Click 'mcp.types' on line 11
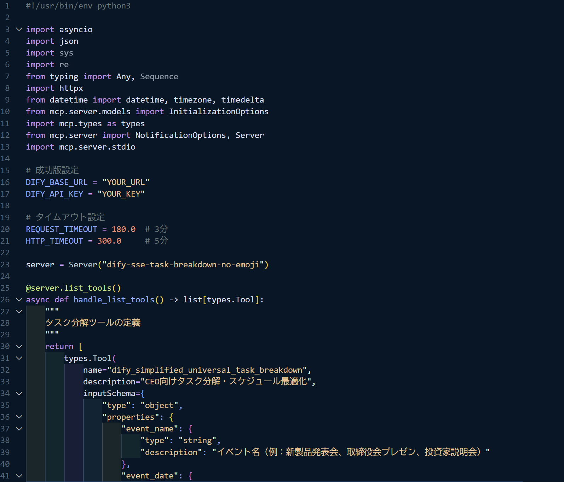564x482 pixels. 80,123
